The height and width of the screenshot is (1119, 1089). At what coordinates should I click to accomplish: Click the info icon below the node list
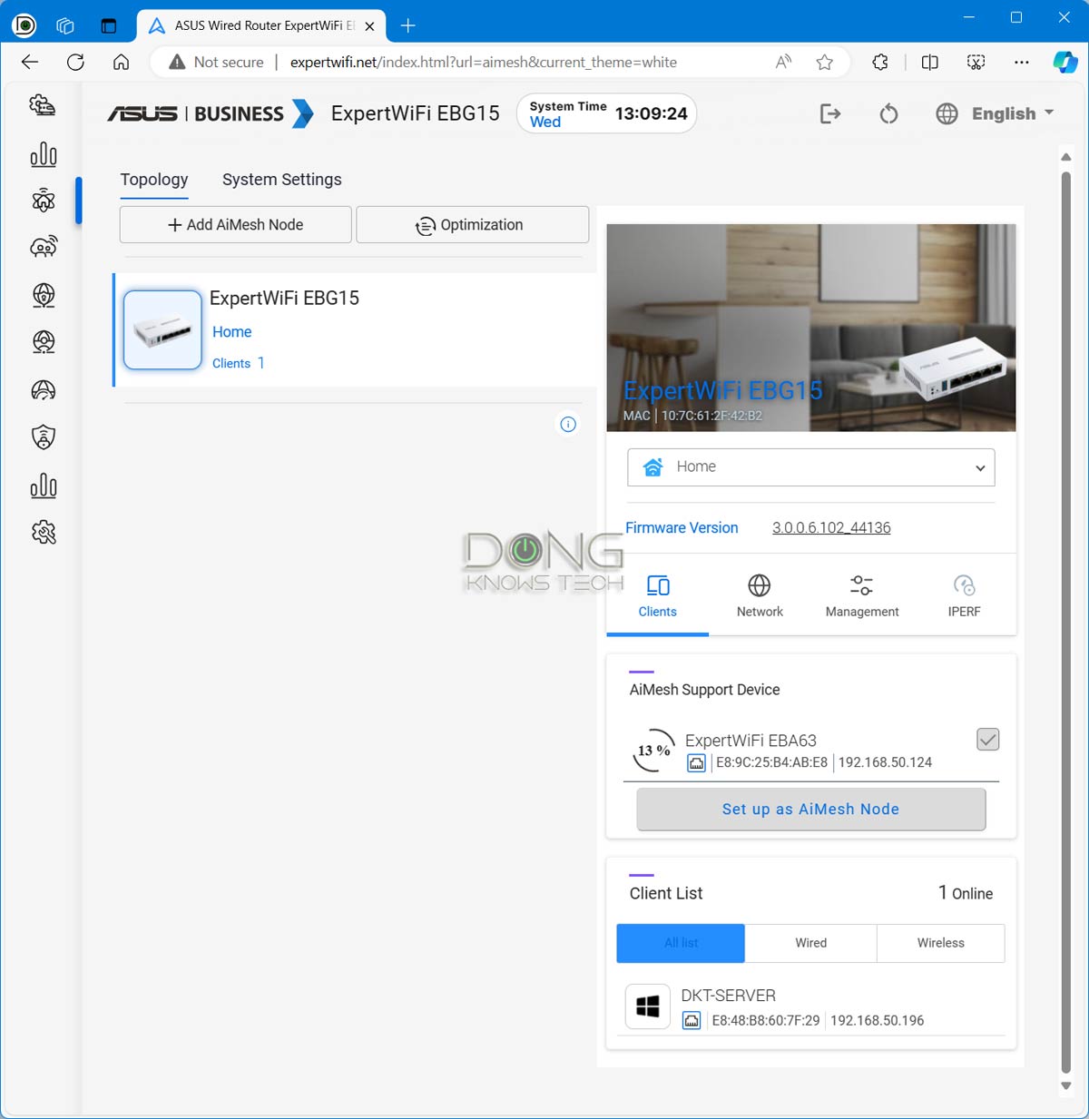tap(568, 424)
